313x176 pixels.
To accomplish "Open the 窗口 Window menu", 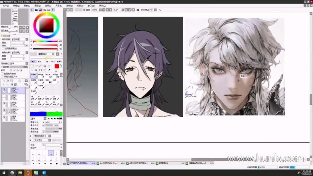I will click(x=91, y=6).
